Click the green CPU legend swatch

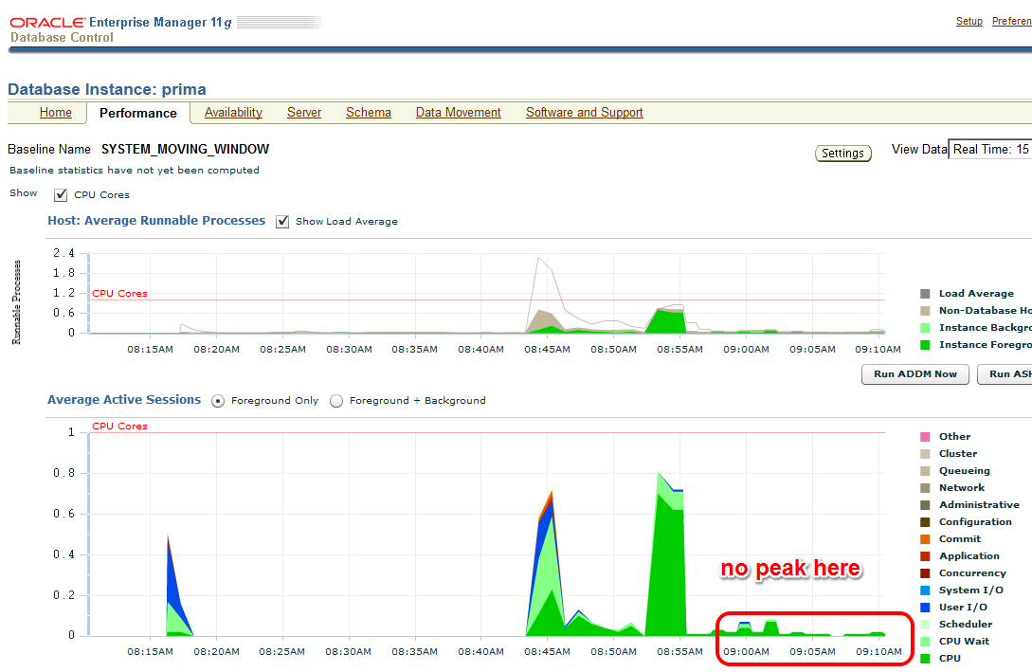pyautogui.click(x=925, y=659)
